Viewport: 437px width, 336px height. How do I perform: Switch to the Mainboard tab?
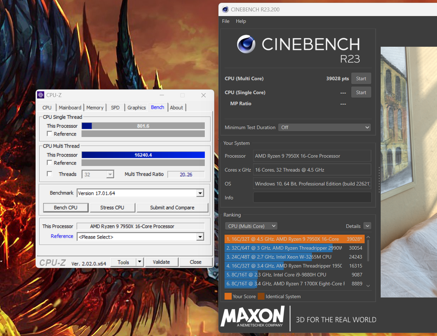(x=70, y=107)
